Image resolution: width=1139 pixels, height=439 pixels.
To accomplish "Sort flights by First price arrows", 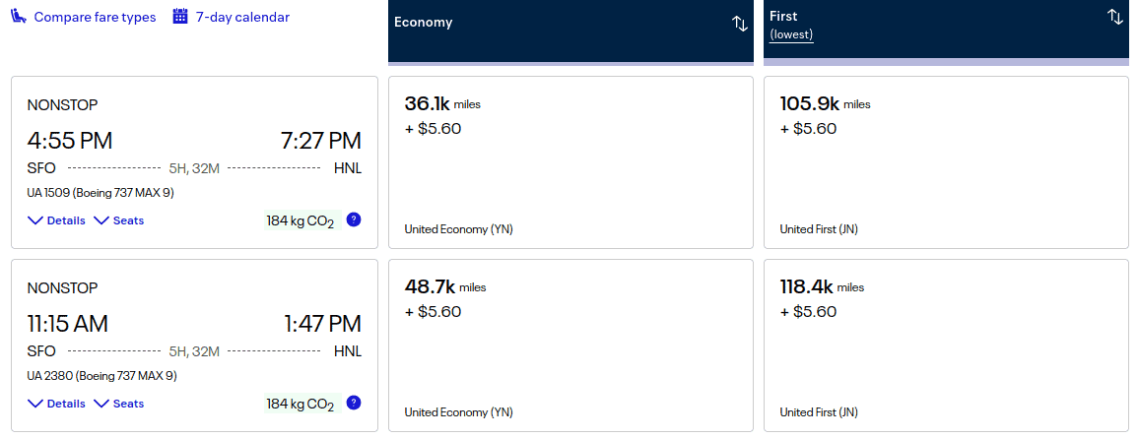I will pos(1115,17).
